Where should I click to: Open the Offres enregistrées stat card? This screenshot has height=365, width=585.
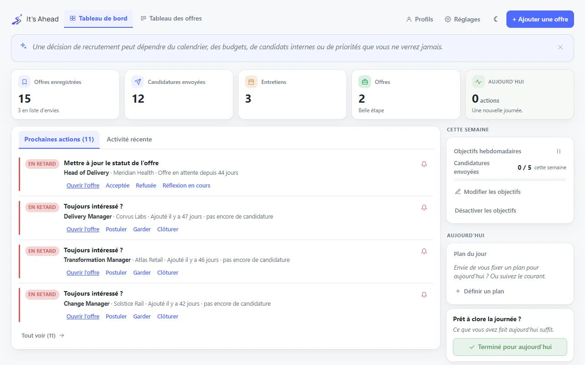coord(65,94)
